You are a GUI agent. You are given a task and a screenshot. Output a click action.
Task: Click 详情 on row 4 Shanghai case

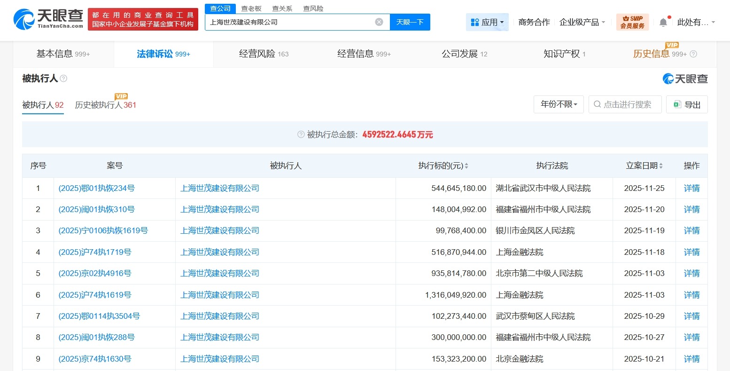[x=691, y=252]
